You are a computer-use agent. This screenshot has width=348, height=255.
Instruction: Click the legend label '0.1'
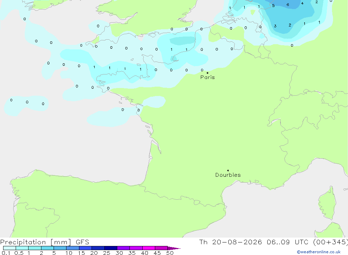click(6, 253)
